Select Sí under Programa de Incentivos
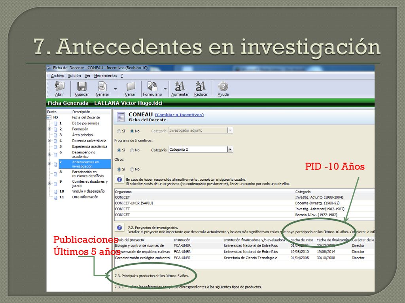Viewport: 405px width, 303px height. point(119,150)
